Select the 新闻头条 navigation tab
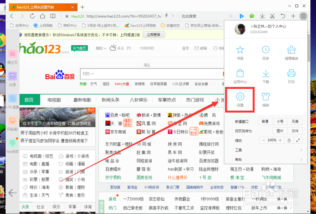The width and height of the screenshot is (316, 214). 110,100
